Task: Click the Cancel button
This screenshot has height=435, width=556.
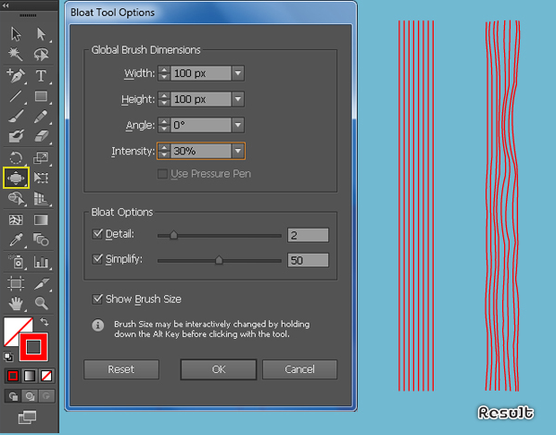Action: [x=299, y=369]
